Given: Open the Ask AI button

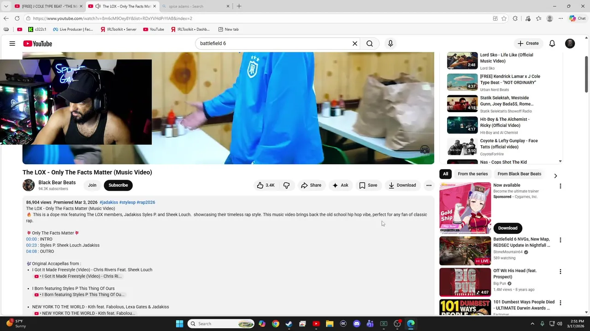Looking at the screenshot, I should (x=340, y=185).
